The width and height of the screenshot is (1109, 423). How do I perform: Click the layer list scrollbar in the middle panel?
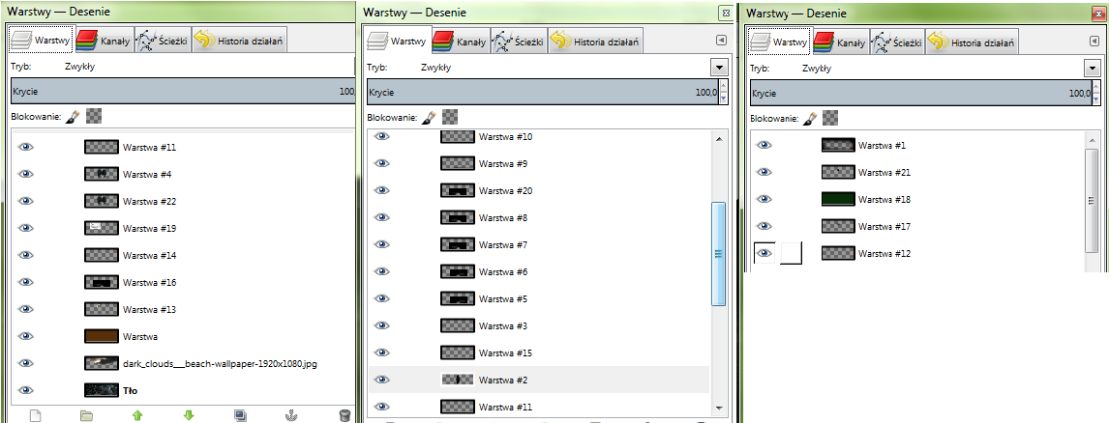pos(718,254)
